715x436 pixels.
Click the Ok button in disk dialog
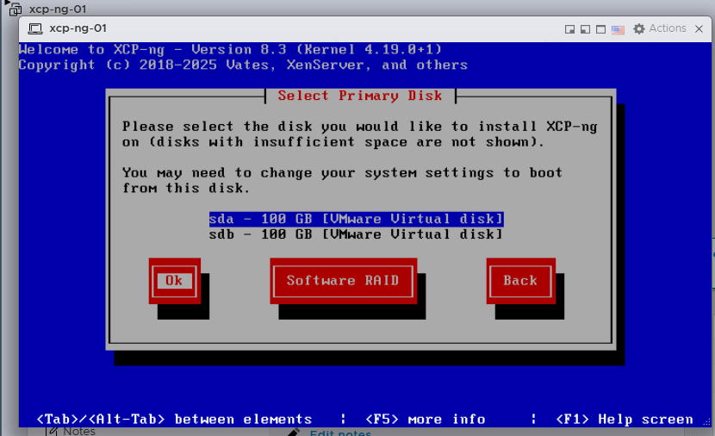[174, 280]
